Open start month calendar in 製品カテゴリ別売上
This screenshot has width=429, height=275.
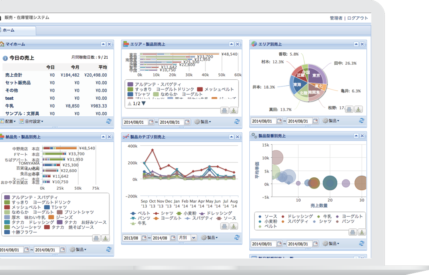coord(144,238)
